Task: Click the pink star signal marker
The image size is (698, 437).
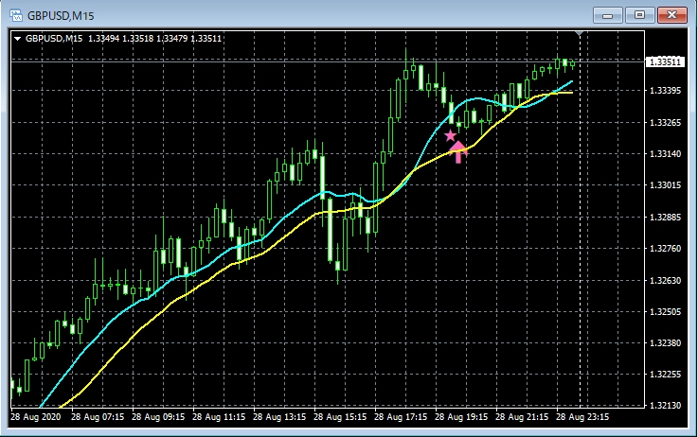Action: 450,136
